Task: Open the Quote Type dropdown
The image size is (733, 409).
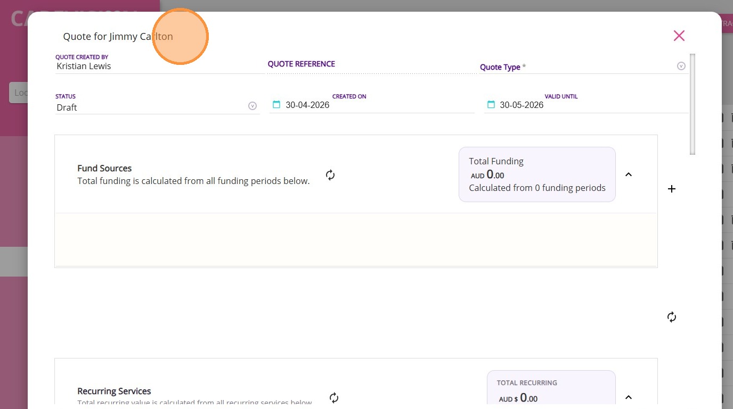Action: 681,66
